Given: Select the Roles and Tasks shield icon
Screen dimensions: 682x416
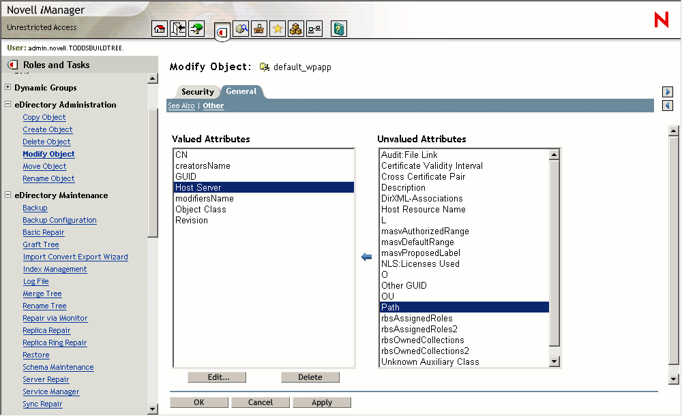Looking at the screenshot, I should (223, 31).
